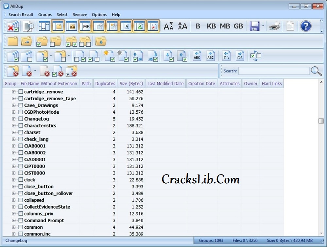Click the plain folder icon
The height and width of the screenshot is (247, 327).
[13, 41]
